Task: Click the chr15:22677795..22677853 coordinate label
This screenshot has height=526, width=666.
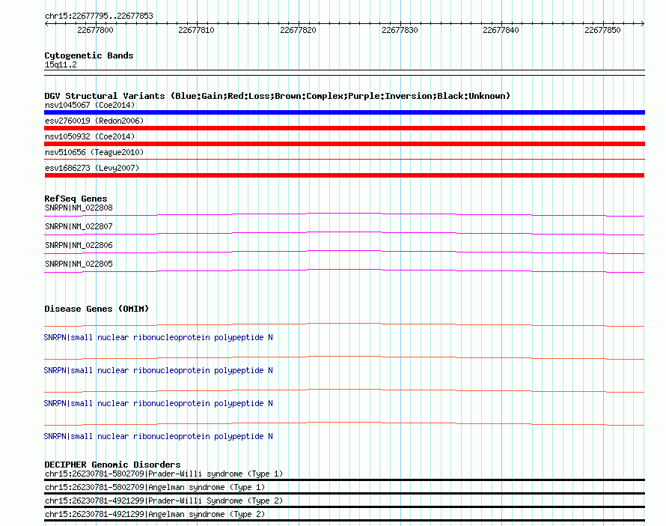Action: [99, 16]
